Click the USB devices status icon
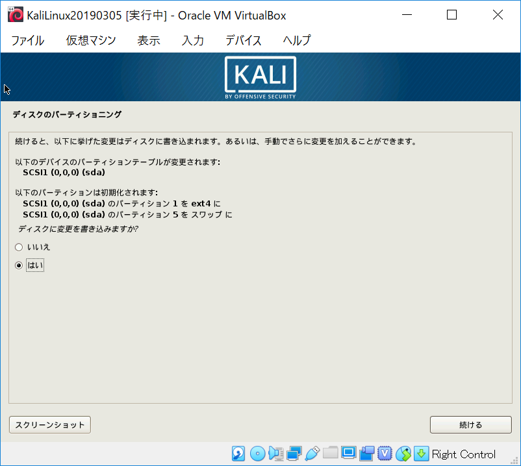The width and height of the screenshot is (521, 466). pyautogui.click(x=312, y=454)
